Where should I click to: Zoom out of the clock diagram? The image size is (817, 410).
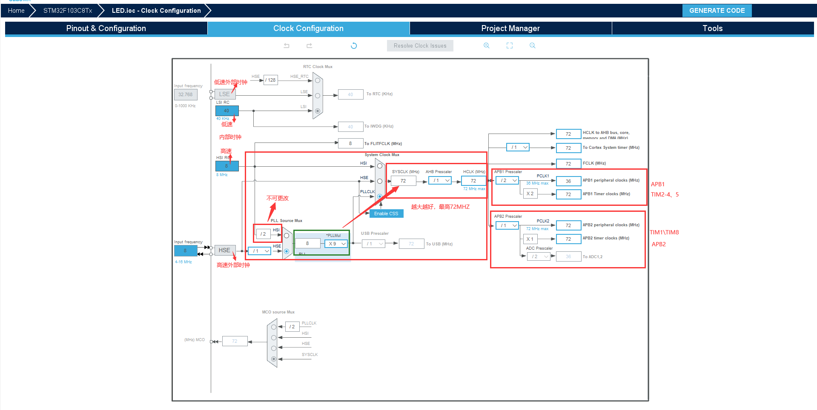tap(532, 46)
